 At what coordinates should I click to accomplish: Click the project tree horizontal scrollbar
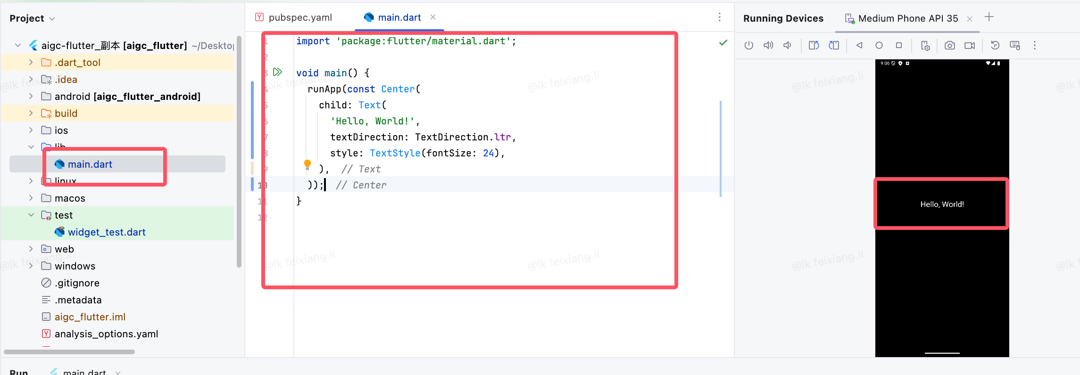pyautogui.click(x=69, y=351)
